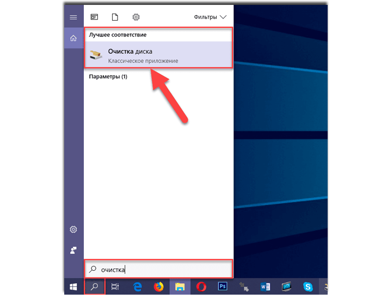Open Очистка диска best match result
Viewport: 381px width, 299px height.
[158, 55]
